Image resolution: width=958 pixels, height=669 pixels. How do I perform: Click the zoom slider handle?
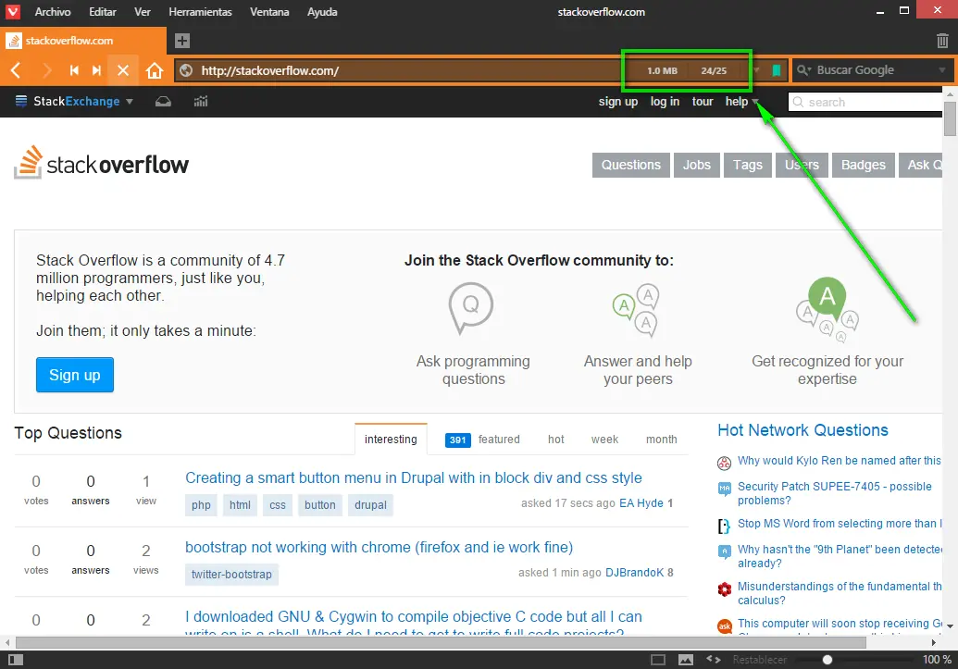click(x=827, y=660)
